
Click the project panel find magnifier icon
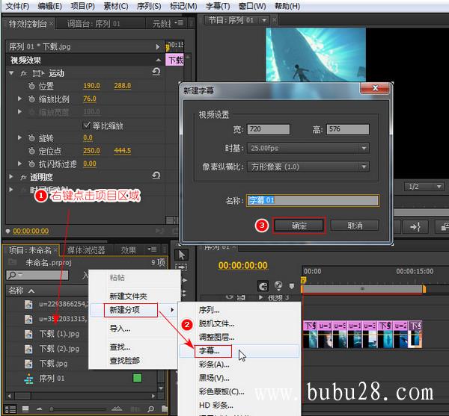click(150, 409)
